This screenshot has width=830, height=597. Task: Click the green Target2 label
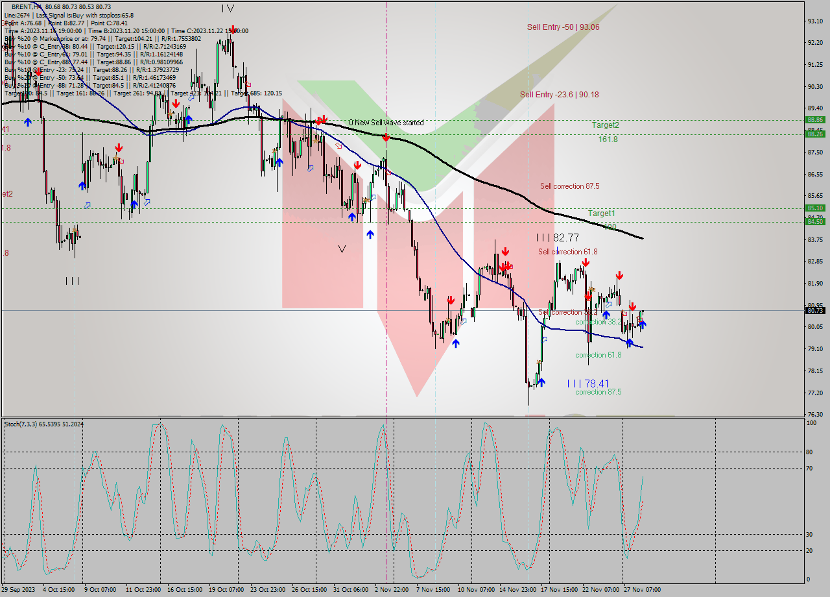click(605, 125)
